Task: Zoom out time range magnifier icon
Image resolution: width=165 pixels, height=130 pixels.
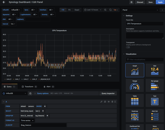Action: point(105,10)
